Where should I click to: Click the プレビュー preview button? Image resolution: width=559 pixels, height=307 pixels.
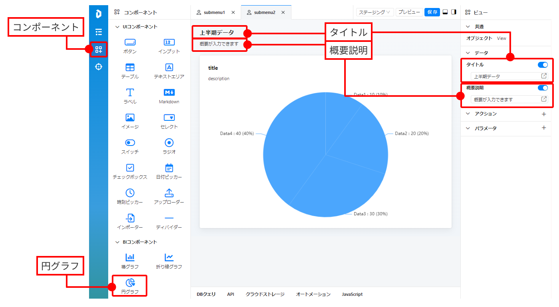coord(409,12)
